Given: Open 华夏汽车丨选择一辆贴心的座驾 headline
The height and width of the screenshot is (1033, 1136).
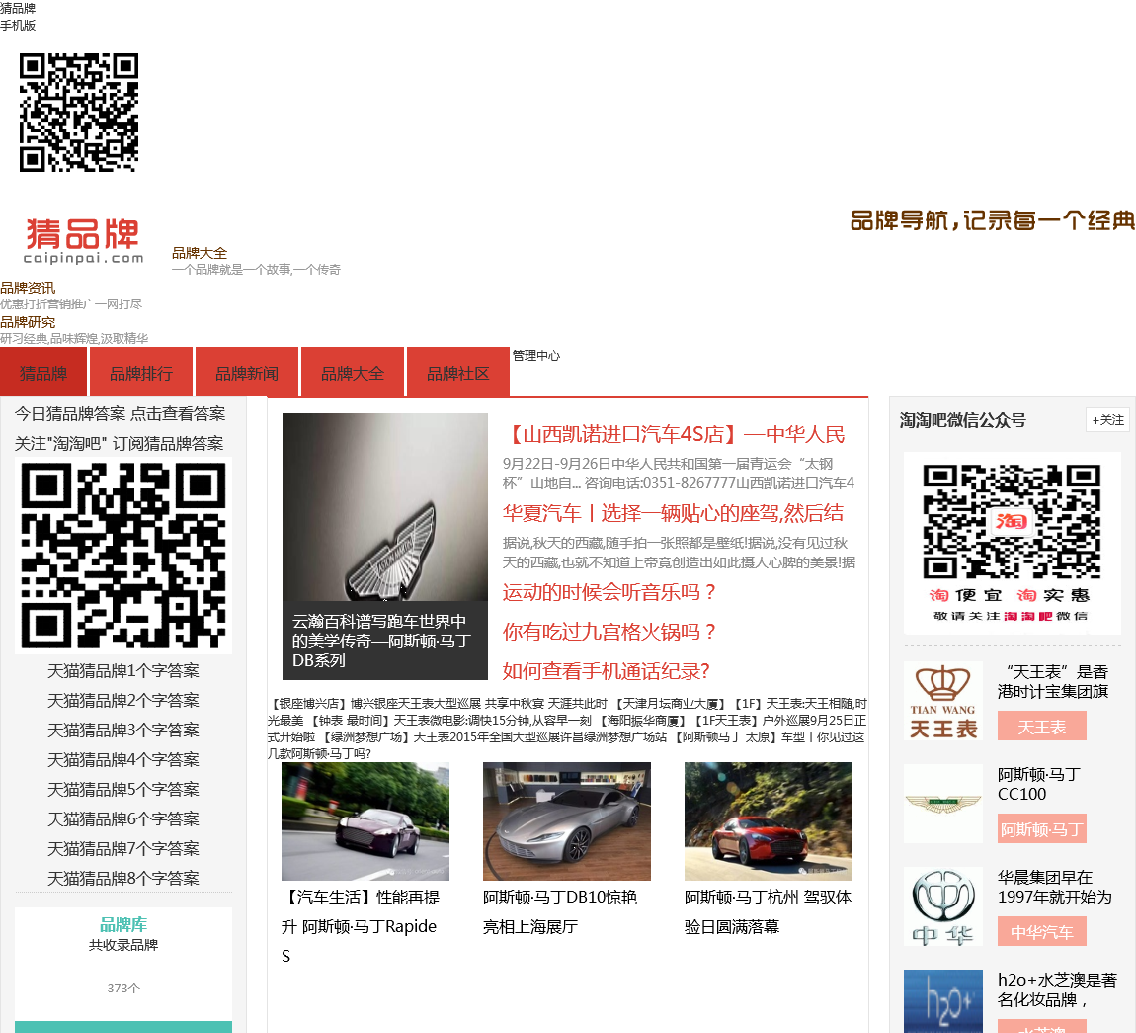Looking at the screenshot, I should click(673, 513).
